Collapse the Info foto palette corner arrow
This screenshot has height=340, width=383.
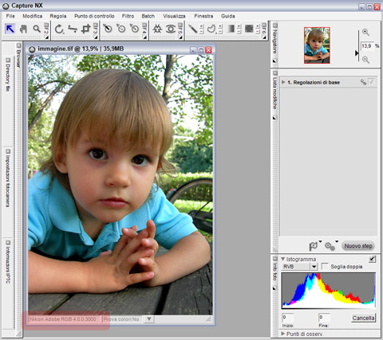(x=274, y=288)
